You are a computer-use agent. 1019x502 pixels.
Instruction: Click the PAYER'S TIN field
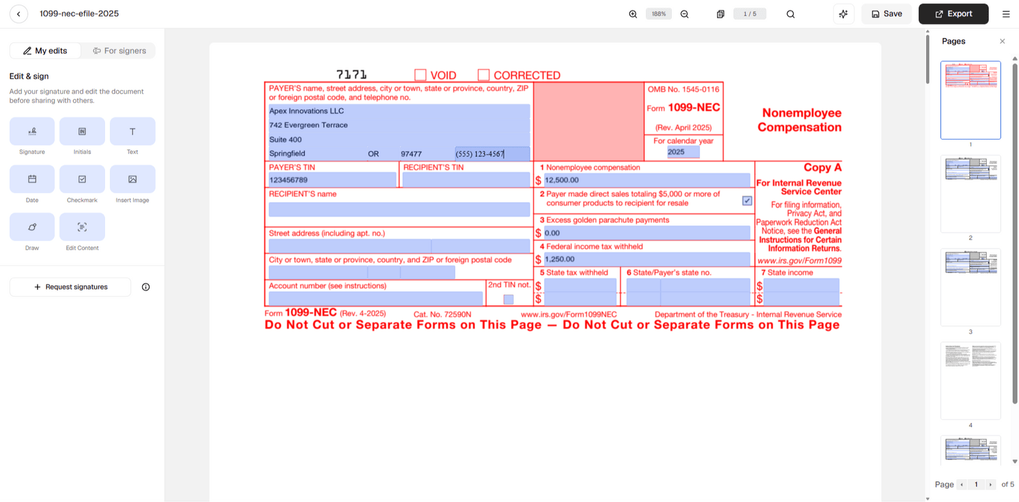pos(332,180)
